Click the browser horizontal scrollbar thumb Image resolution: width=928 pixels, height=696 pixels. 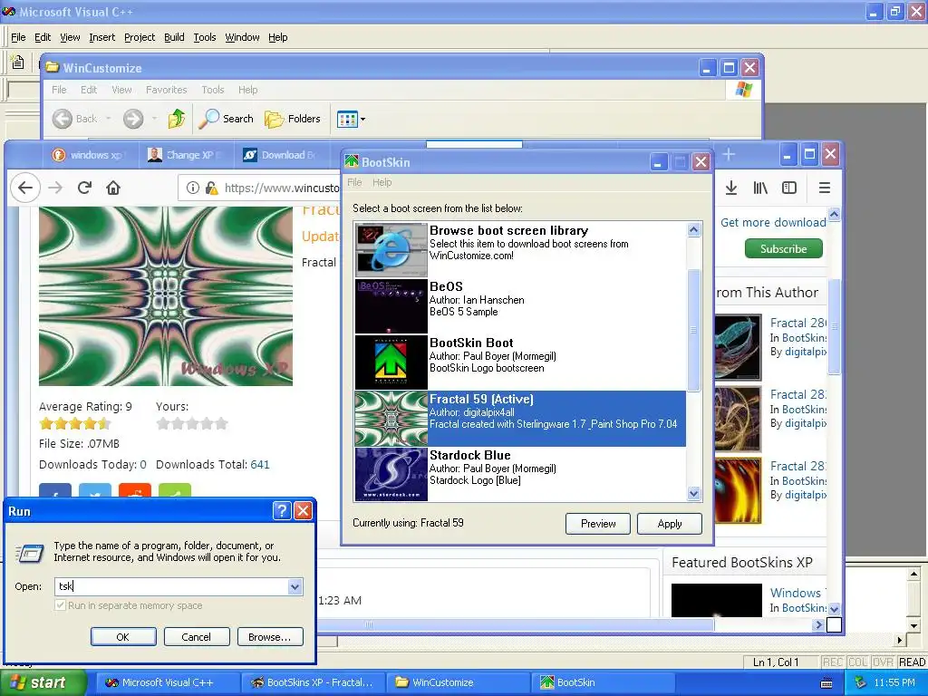click(x=515, y=624)
